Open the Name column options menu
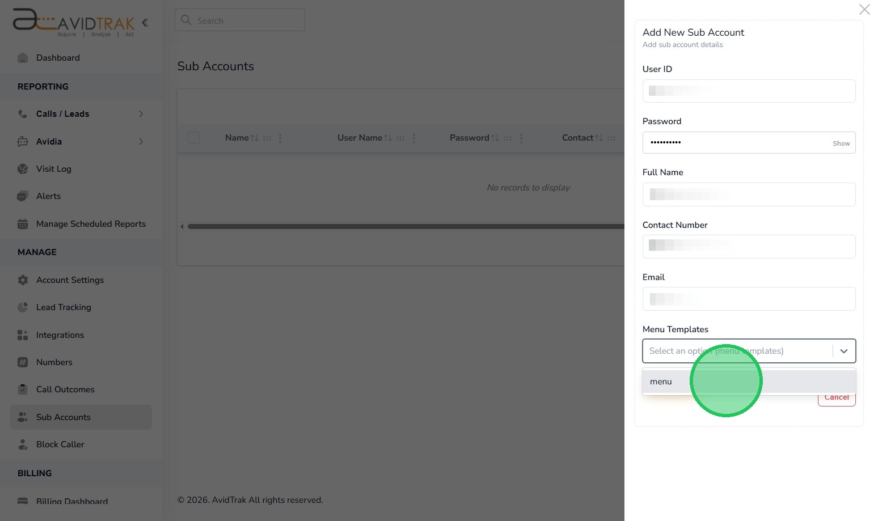874x521 pixels. (x=280, y=138)
